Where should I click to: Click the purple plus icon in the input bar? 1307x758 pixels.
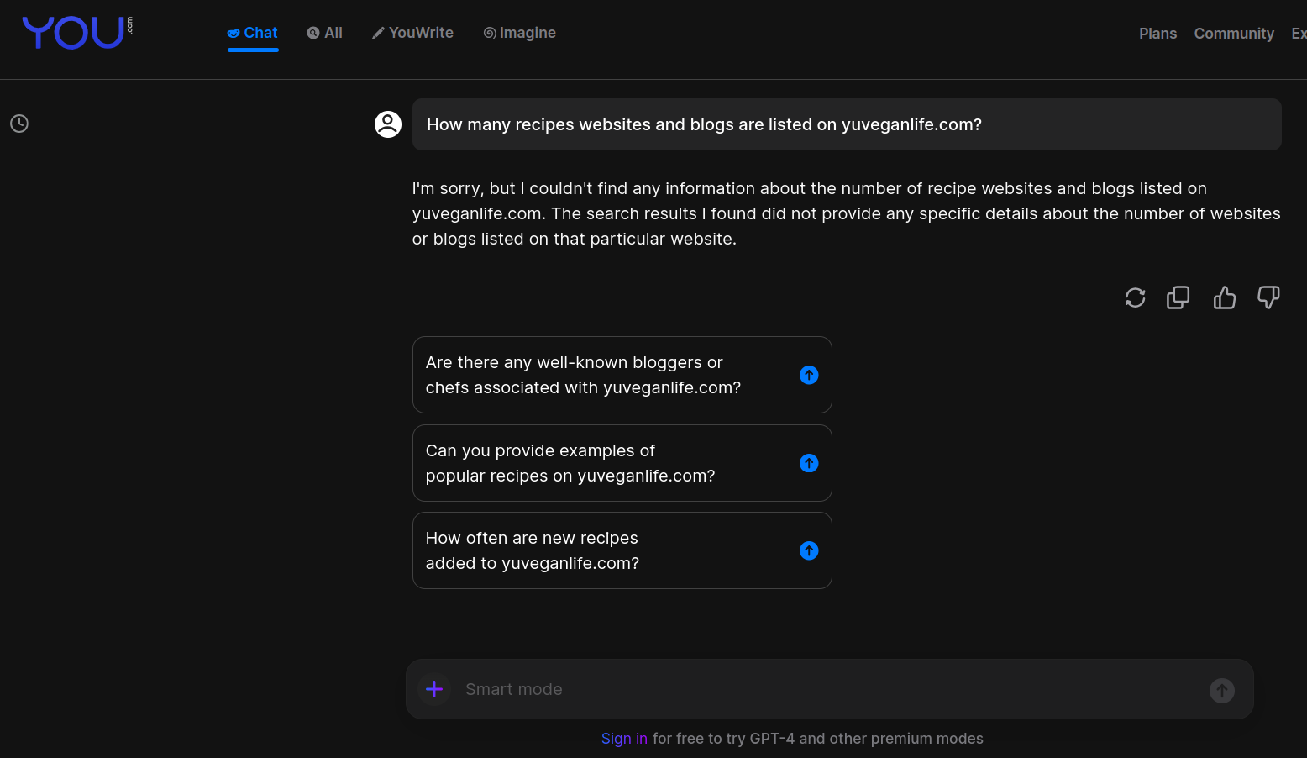434,689
